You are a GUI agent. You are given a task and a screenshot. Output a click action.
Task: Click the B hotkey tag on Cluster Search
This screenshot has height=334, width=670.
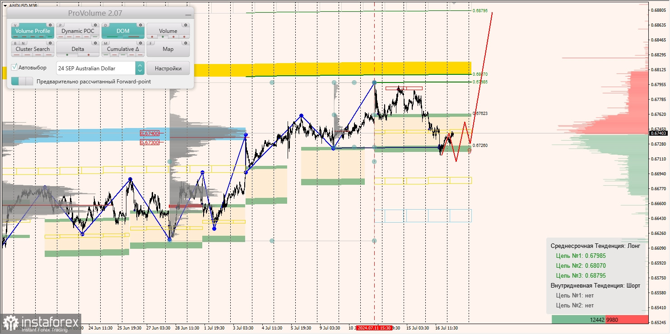pyautogui.click(x=15, y=43)
